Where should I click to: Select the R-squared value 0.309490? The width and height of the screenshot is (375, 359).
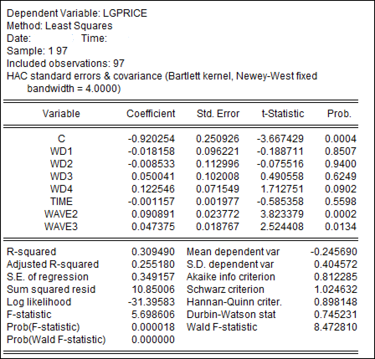click(x=153, y=252)
